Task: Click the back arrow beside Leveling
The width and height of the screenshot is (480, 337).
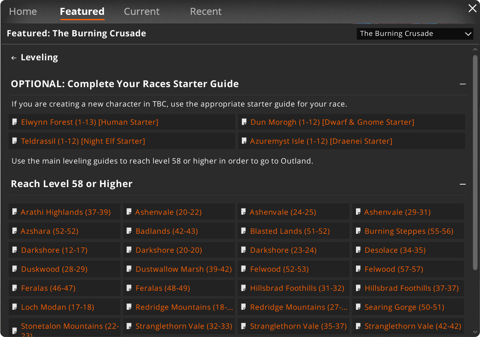Action: (14, 57)
